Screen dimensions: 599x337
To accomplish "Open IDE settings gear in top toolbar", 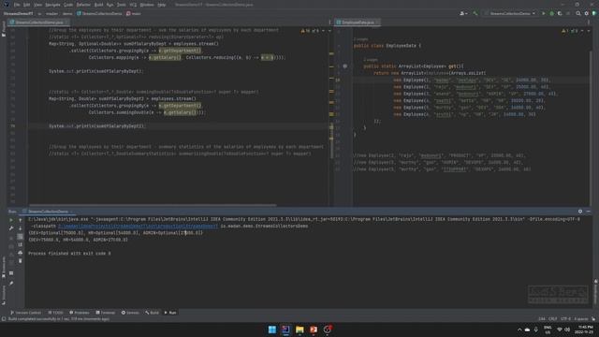I will tap(587, 13).
